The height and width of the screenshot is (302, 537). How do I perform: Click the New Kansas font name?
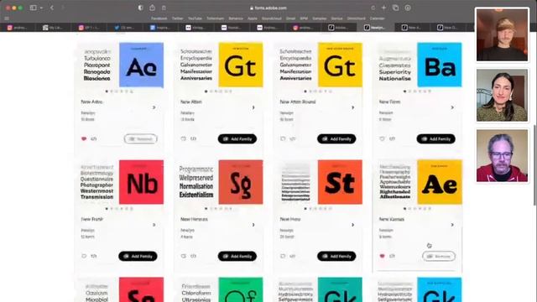click(392, 219)
